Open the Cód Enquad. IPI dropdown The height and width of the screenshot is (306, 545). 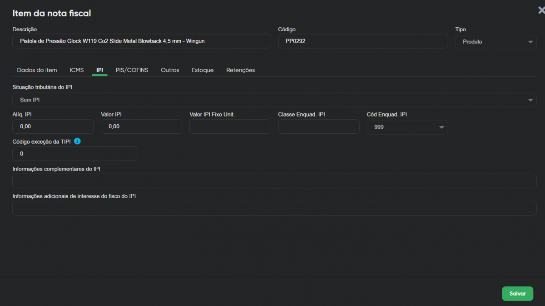(407, 127)
